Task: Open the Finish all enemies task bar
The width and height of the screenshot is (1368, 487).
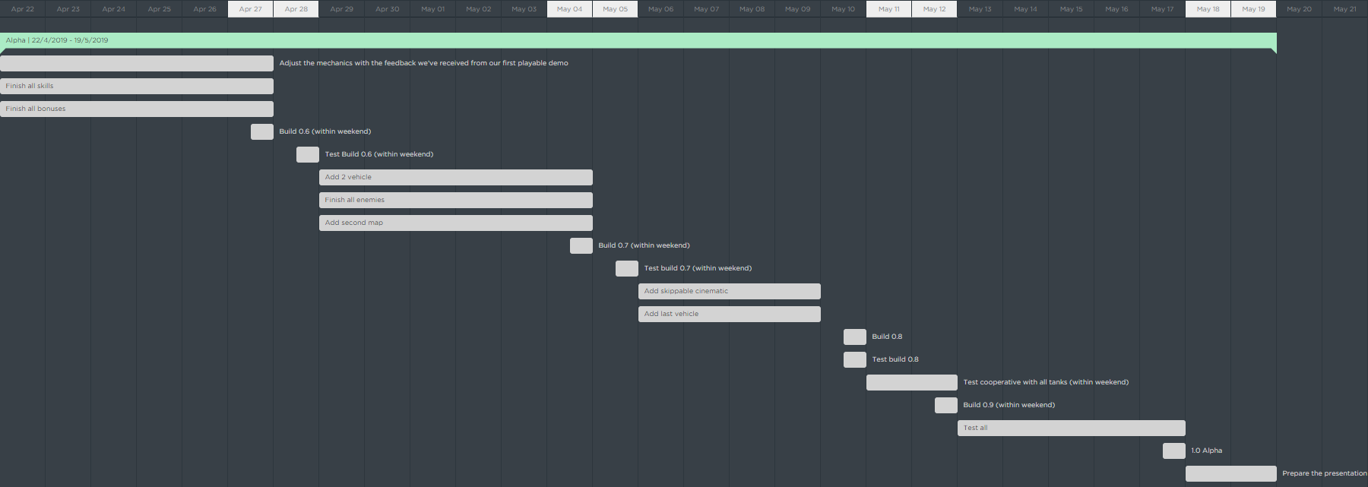Action: pos(456,200)
